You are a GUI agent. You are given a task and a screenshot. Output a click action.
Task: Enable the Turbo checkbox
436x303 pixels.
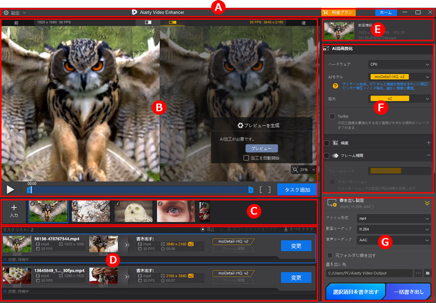332,116
